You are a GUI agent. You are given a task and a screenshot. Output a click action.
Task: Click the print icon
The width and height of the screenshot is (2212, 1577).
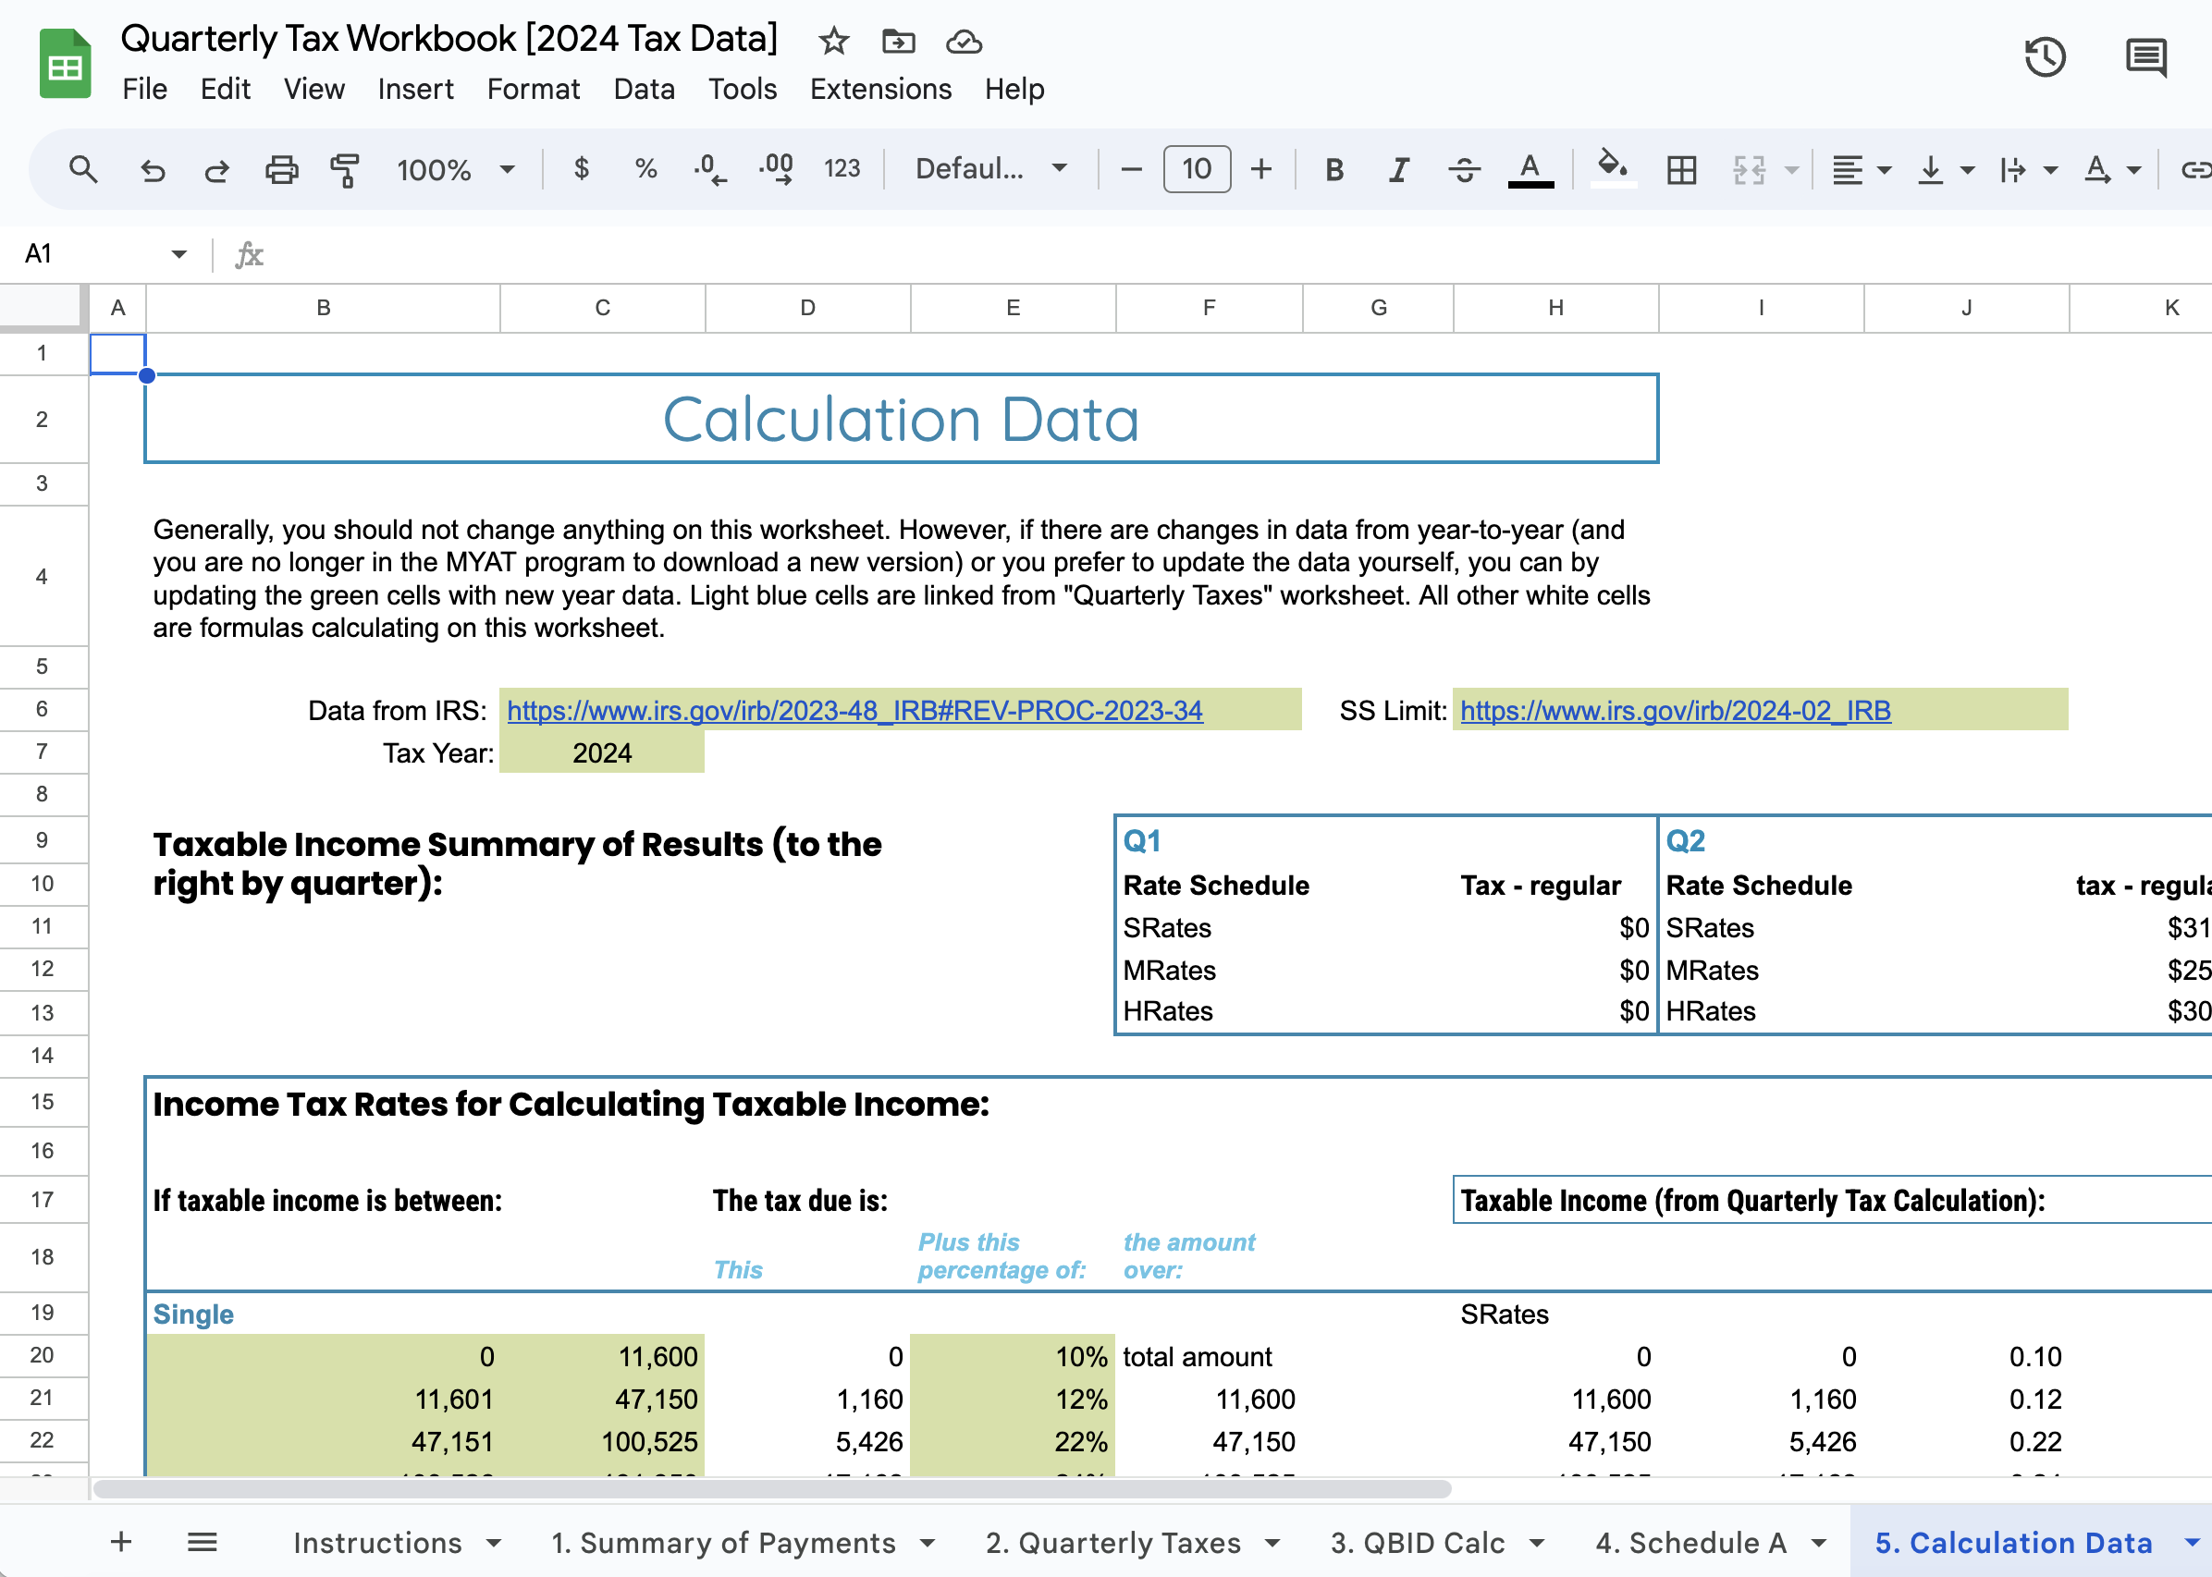click(x=282, y=170)
